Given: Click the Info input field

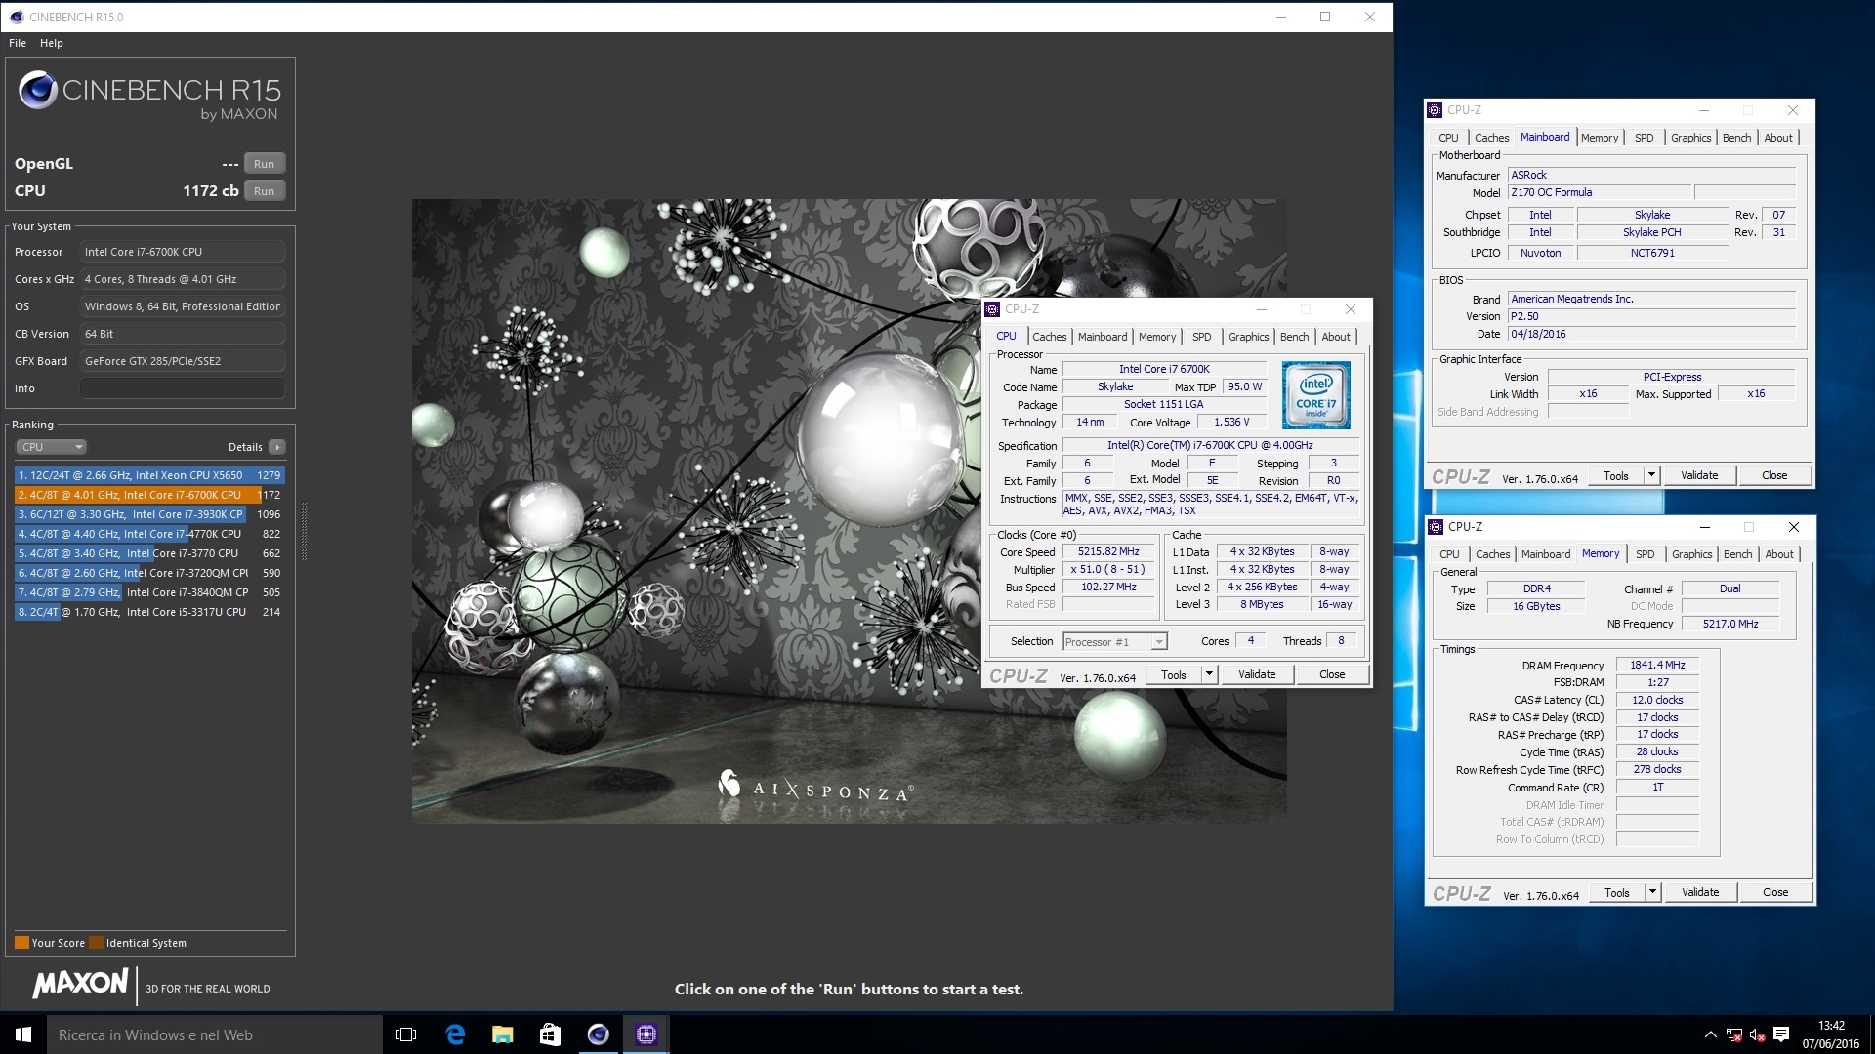Looking at the screenshot, I should (183, 388).
